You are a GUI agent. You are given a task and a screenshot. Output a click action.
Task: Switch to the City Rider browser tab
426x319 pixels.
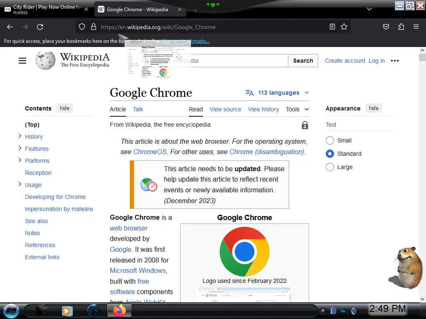(46, 9)
